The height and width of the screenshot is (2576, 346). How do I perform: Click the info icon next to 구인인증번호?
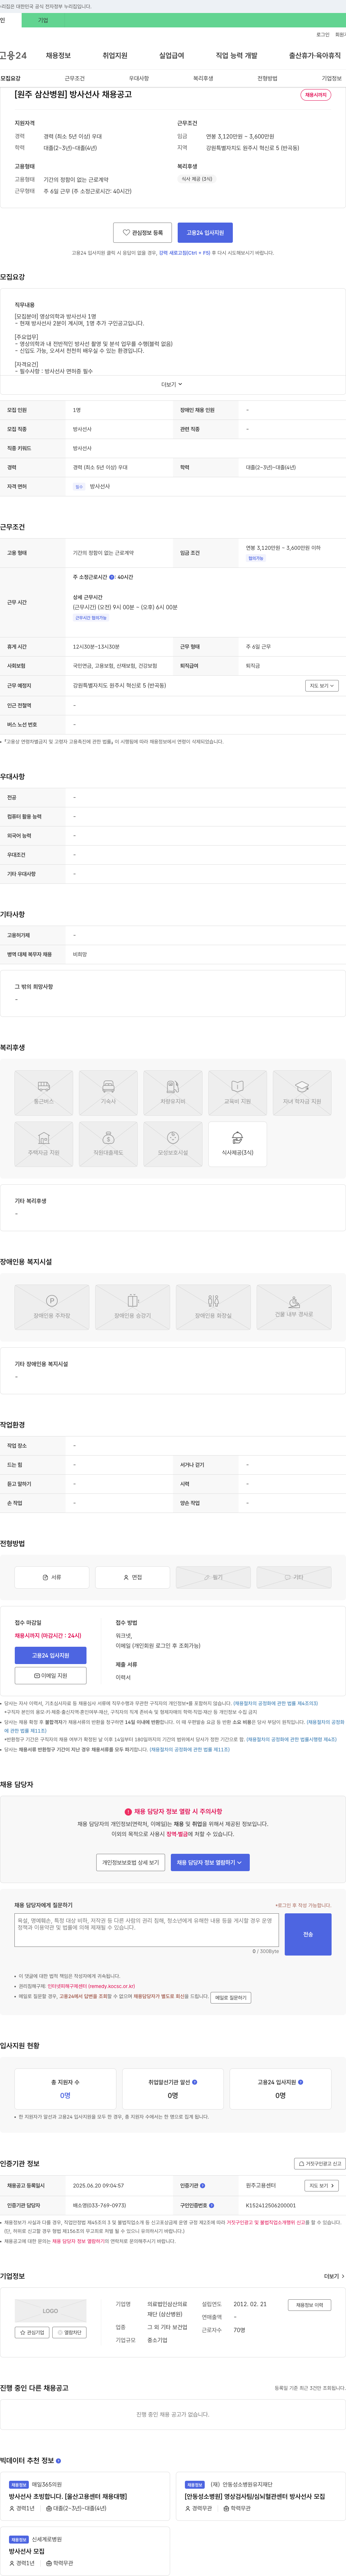(x=212, y=2205)
